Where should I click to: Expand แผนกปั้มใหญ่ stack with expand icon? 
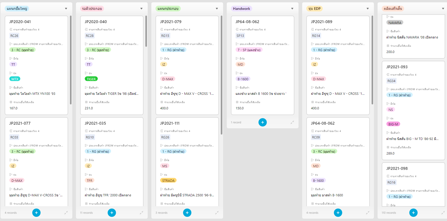coord(66,213)
